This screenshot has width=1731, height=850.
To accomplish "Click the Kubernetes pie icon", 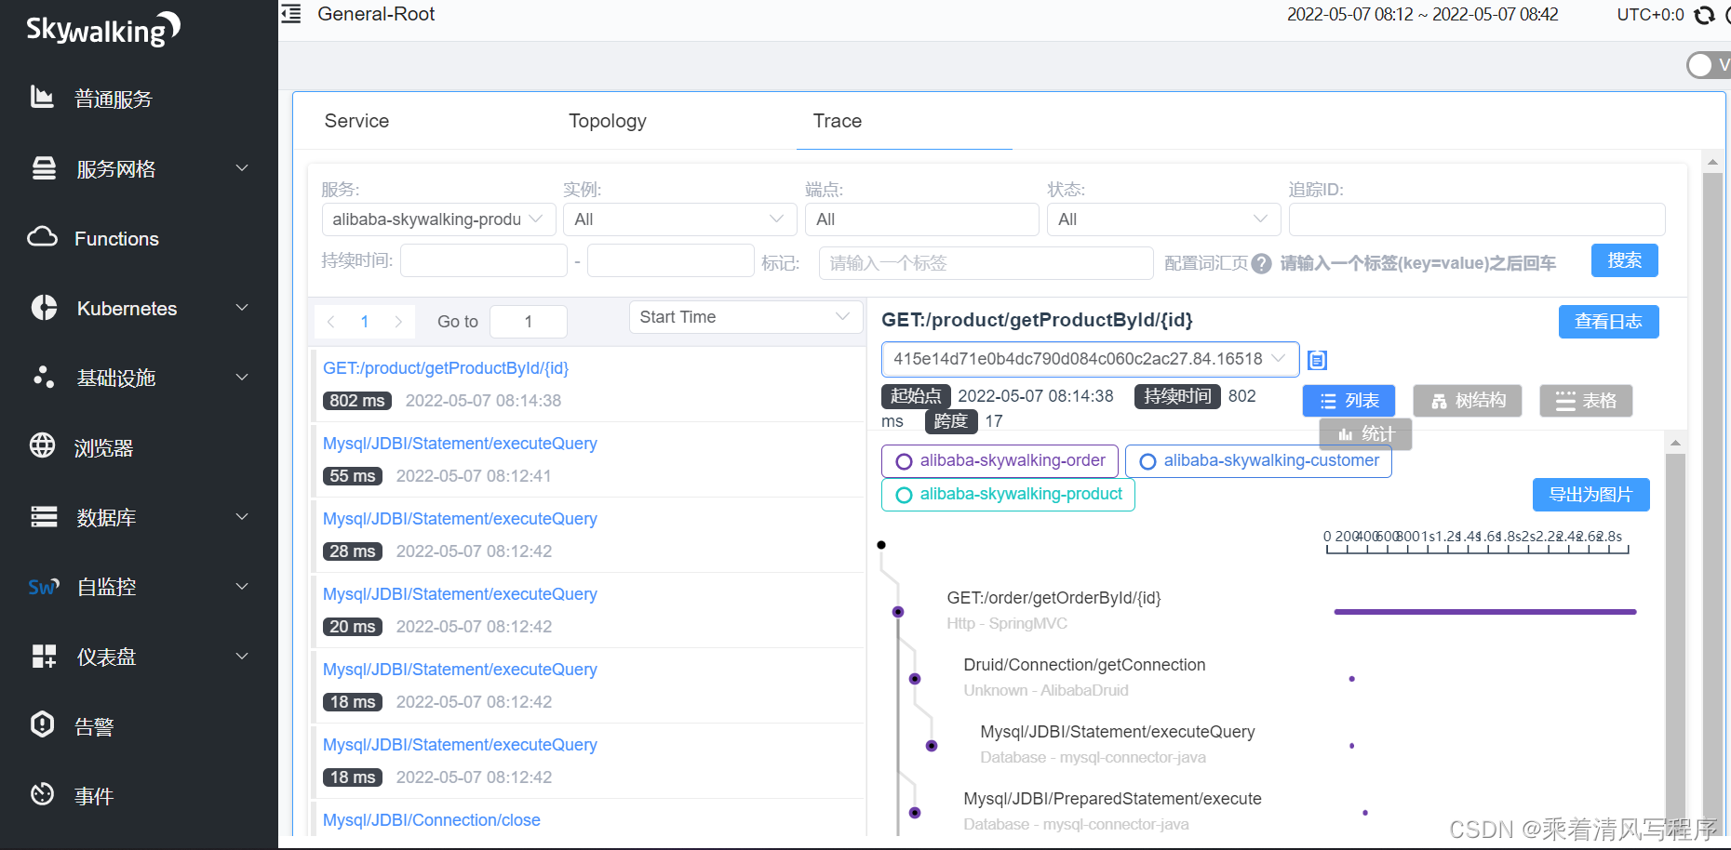I will point(44,308).
